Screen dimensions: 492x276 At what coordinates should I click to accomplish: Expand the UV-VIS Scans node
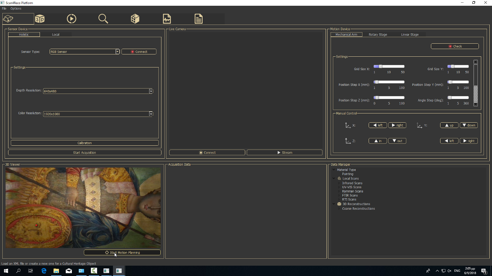pos(339,187)
